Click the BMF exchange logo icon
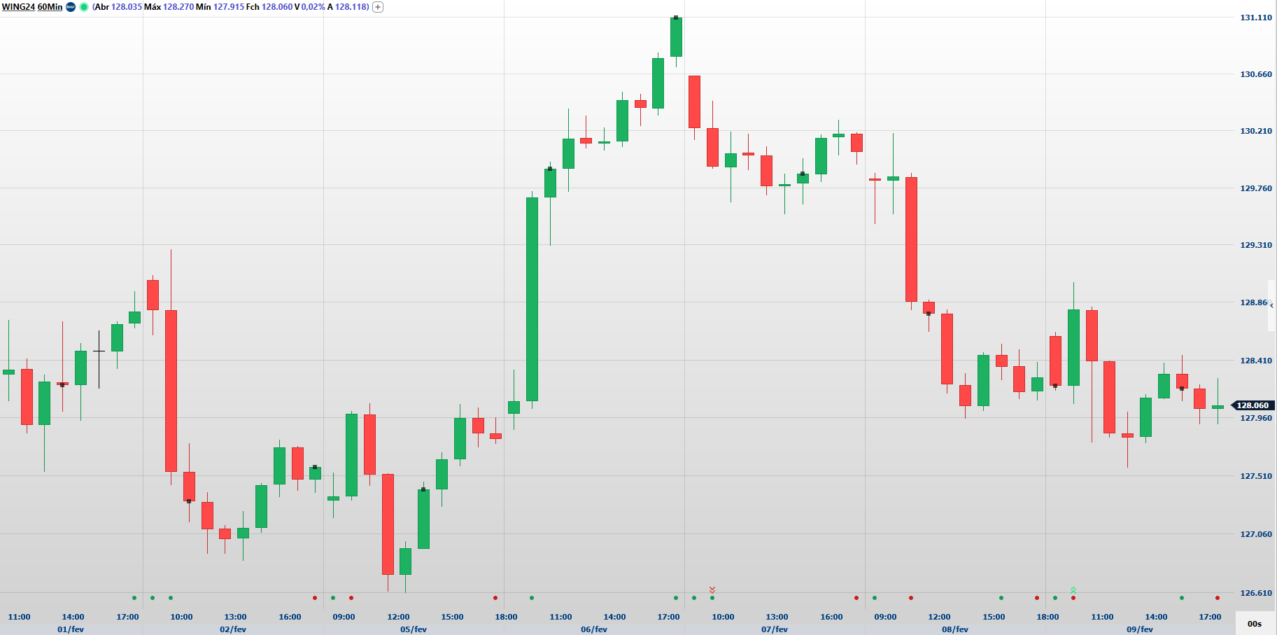 pyautogui.click(x=71, y=7)
